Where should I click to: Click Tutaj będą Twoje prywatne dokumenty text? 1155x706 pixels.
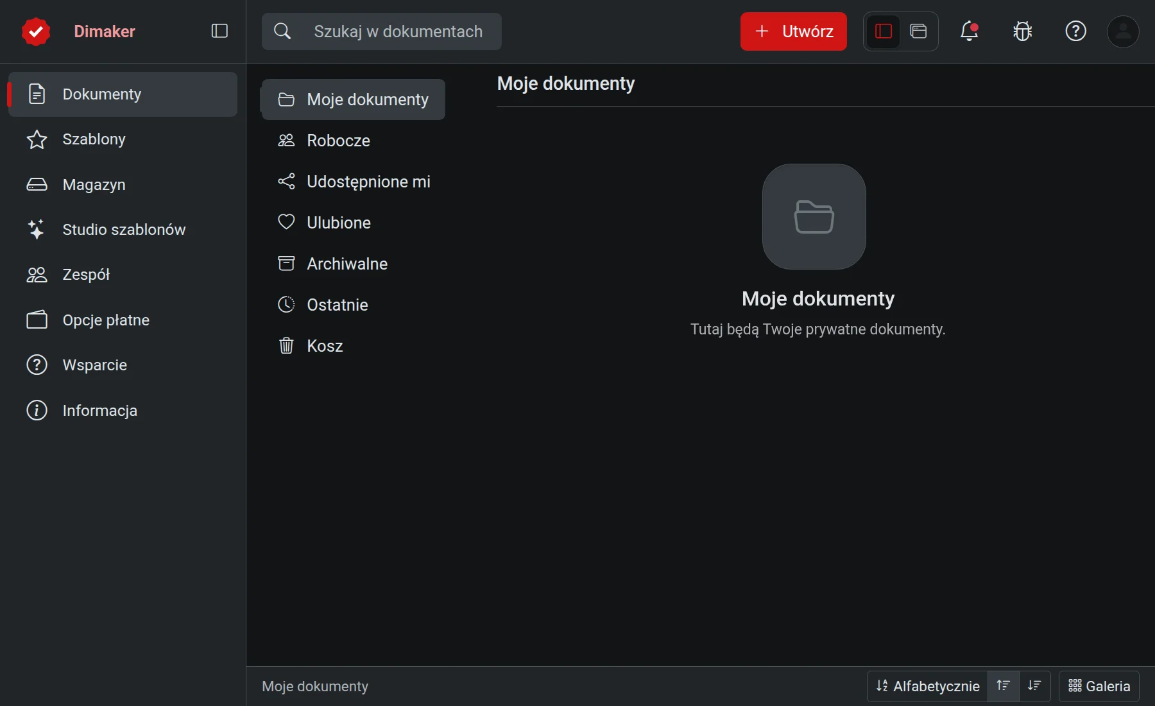818,329
